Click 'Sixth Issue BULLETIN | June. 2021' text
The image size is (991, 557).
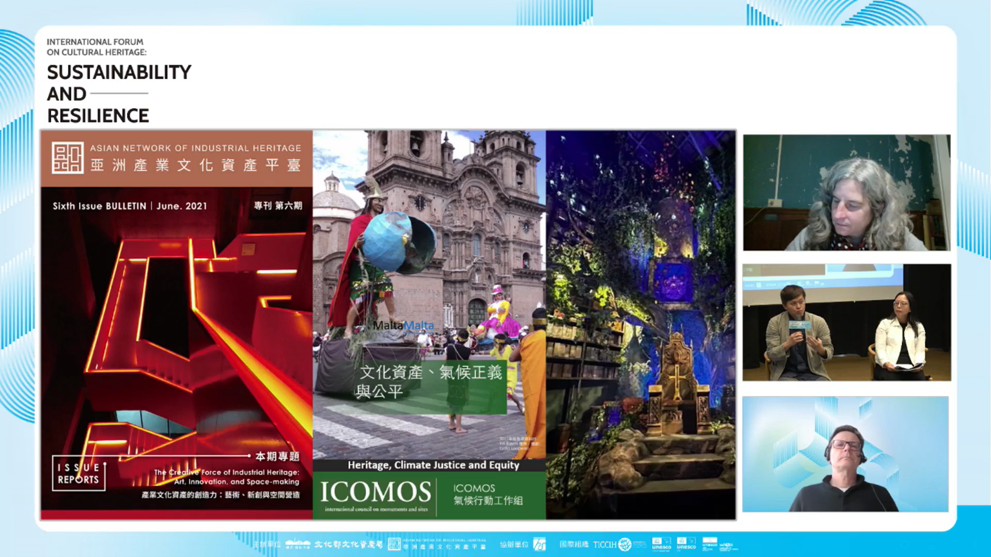(x=130, y=206)
